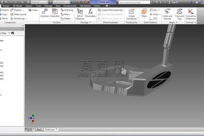
Task: Create a work Plane
Action: coord(144,13)
